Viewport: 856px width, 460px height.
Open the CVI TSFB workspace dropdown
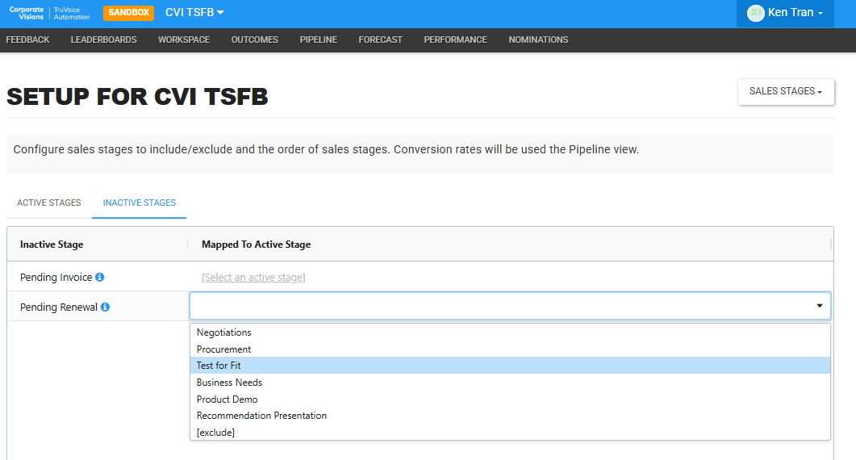[x=194, y=13]
